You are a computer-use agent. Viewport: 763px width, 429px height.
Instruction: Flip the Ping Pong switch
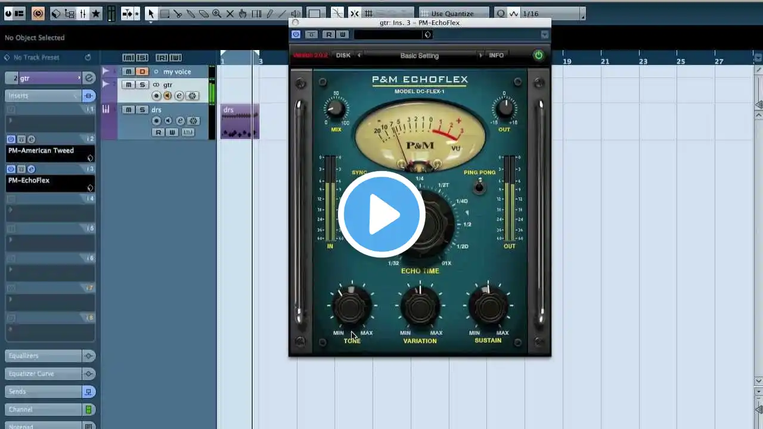(x=479, y=186)
